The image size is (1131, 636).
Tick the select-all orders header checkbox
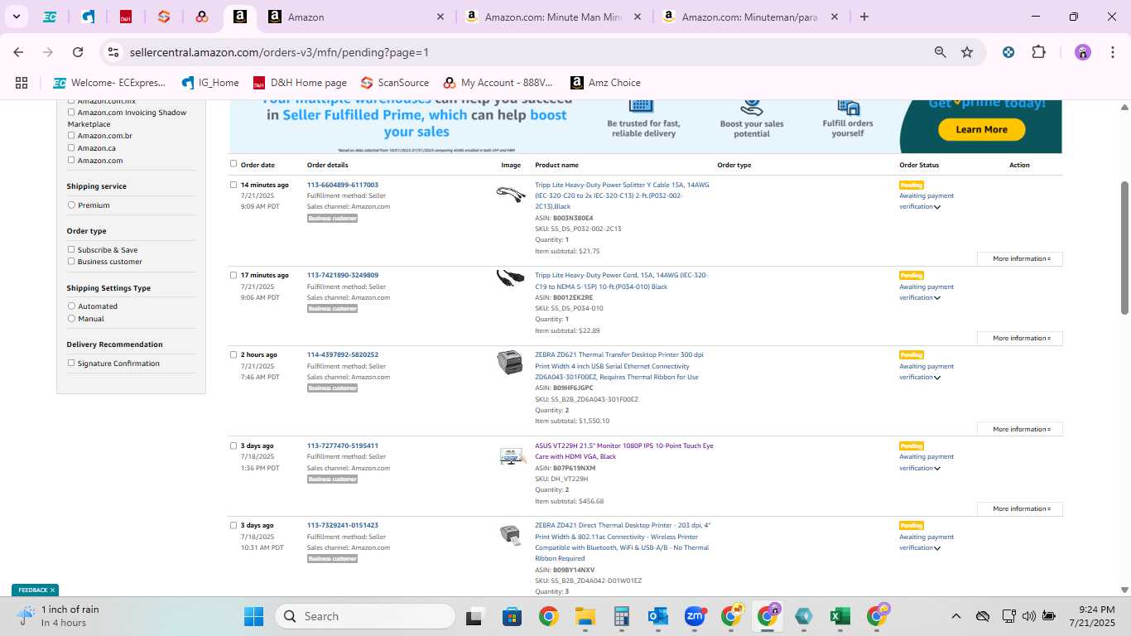pos(233,164)
